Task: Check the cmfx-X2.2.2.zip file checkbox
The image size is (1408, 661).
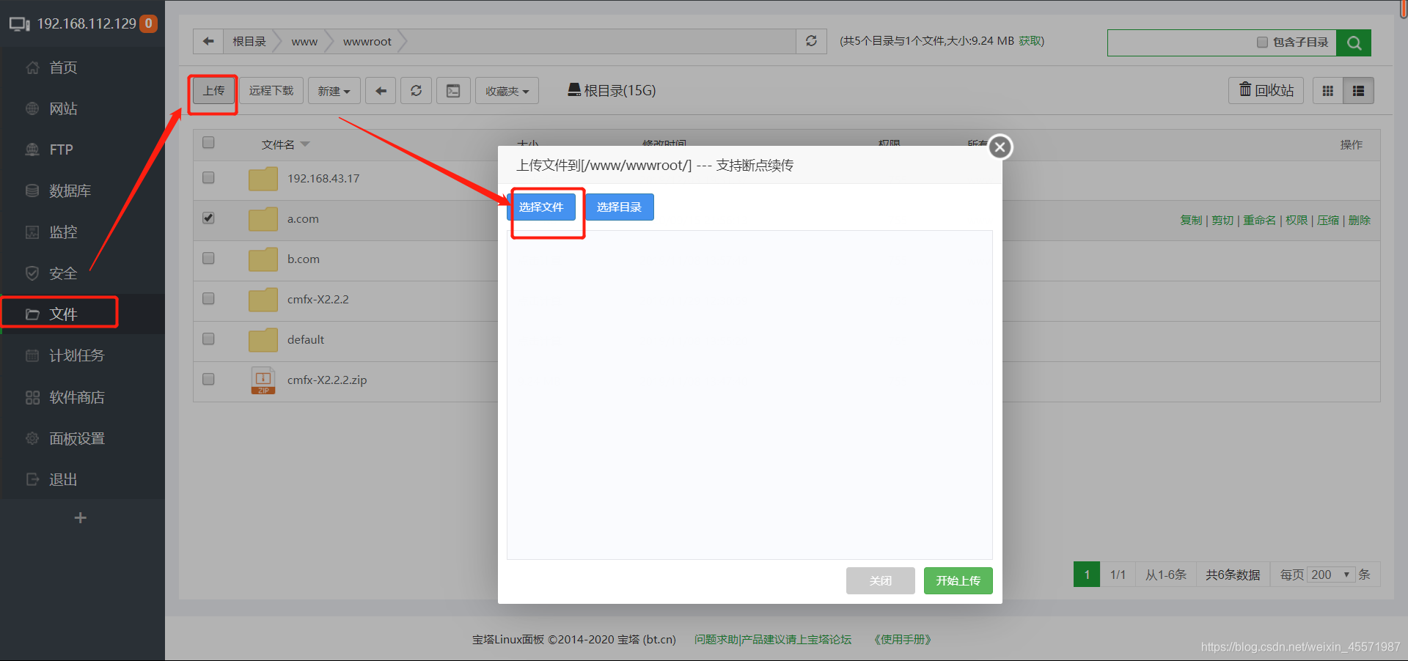Action: pyautogui.click(x=208, y=379)
